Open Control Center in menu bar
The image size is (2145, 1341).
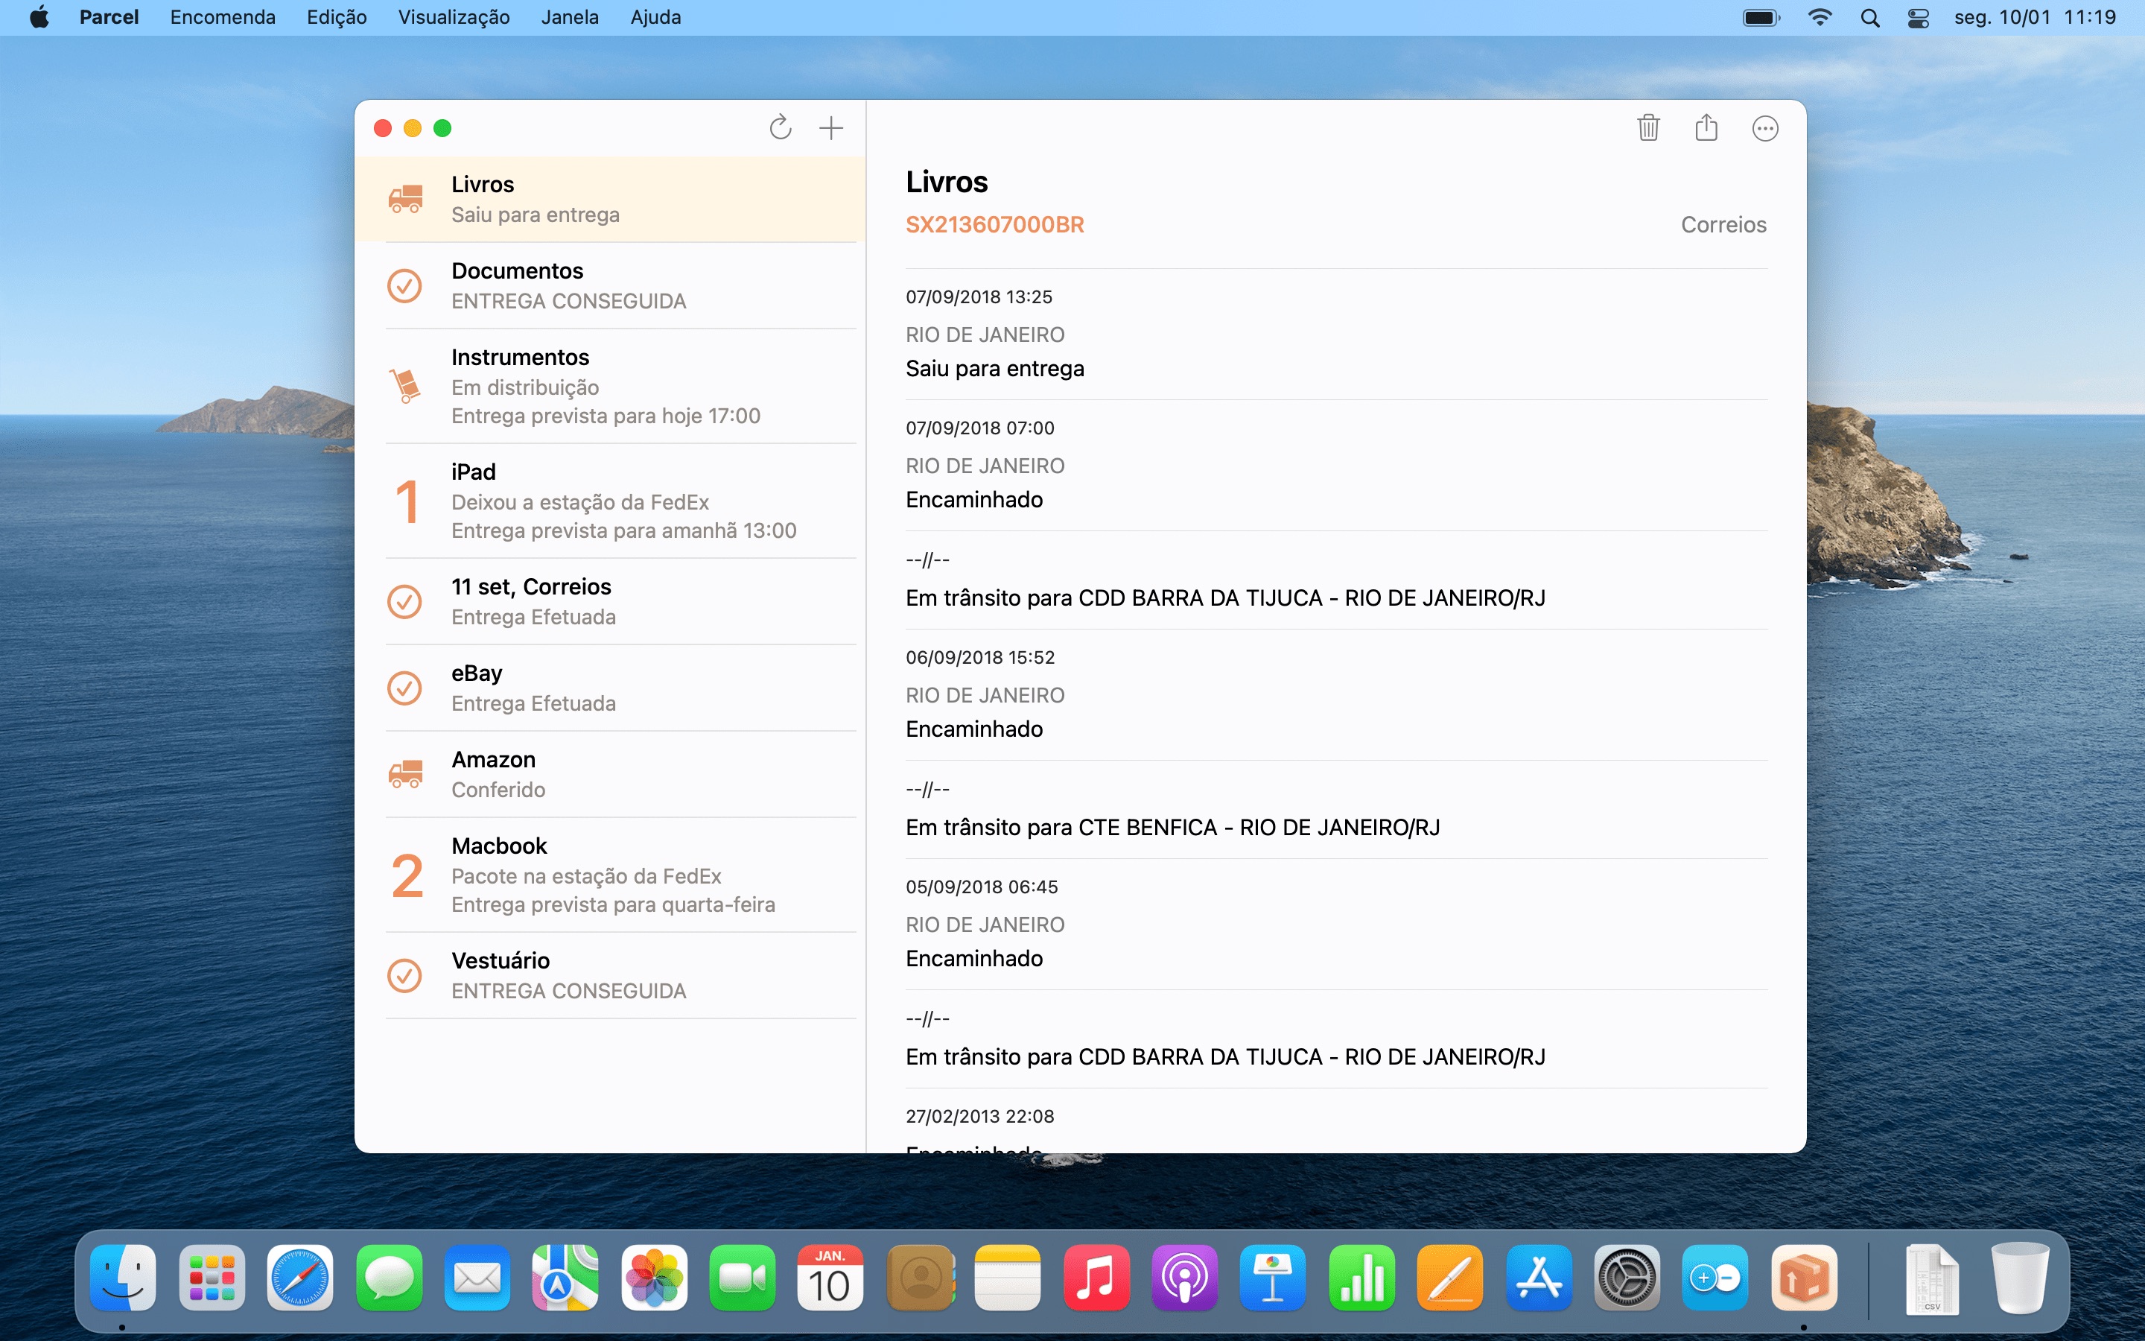[x=1918, y=18]
